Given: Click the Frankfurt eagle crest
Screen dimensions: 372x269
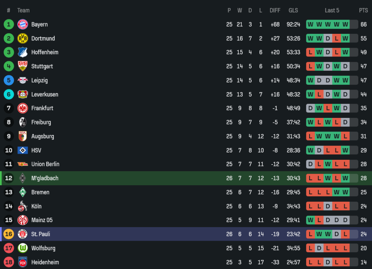Looking at the screenshot, I should point(23,108).
